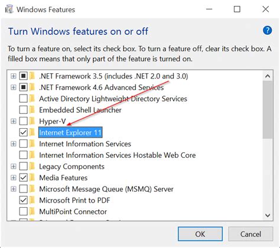The height and width of the screenshot is (248, 280).
Task: Click the folder icon next to Hyper-V
Action: coord(32,121)
